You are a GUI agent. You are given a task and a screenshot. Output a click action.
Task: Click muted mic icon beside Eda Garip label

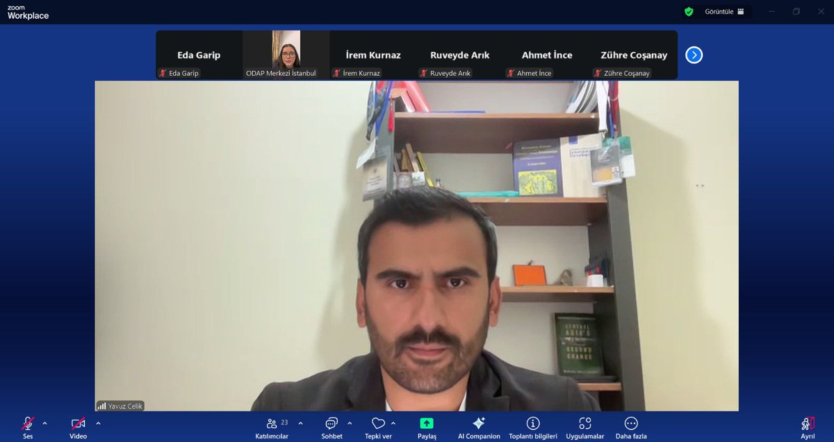pyautogui.click(x=163, y=73)
